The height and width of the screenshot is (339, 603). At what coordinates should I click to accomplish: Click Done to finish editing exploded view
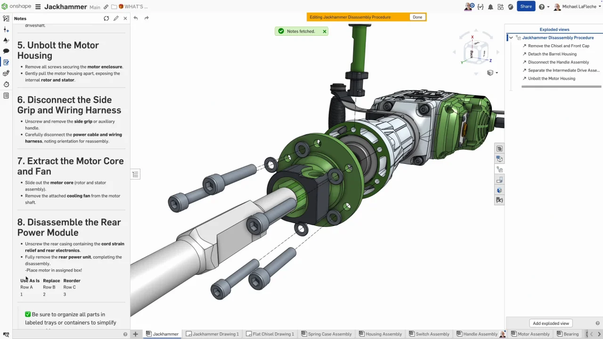(x=417, y=17)
